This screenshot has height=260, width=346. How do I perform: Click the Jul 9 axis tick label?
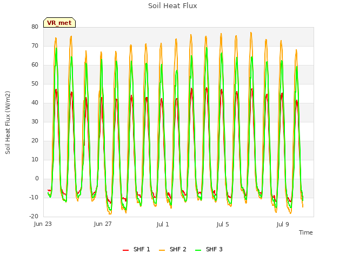(283, 224)
